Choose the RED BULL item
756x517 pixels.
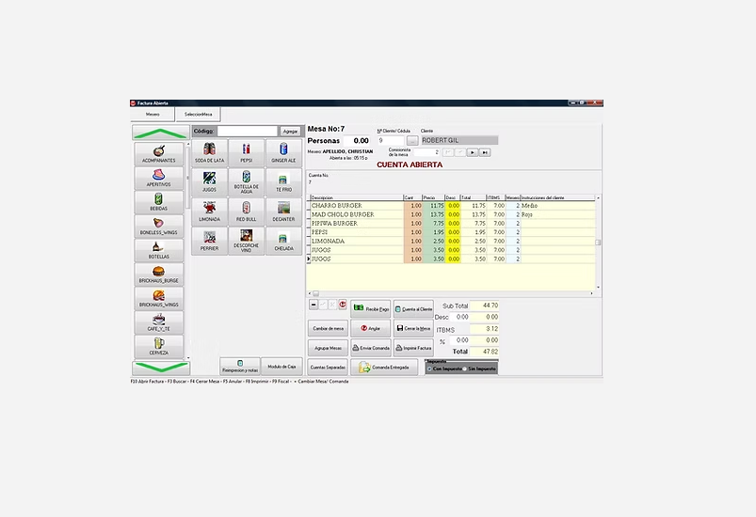point(246,211)
